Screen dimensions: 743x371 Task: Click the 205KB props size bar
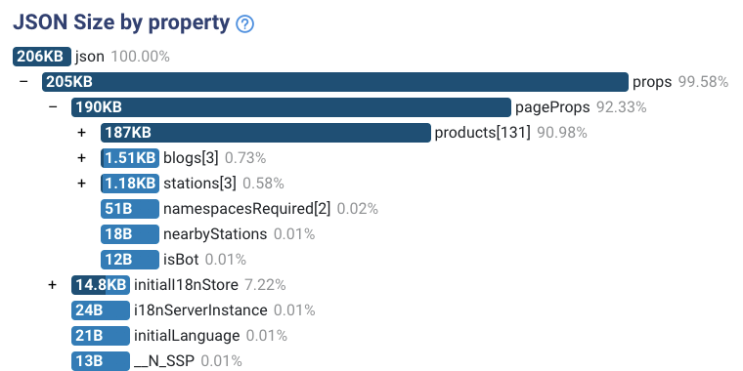(335, 82)
